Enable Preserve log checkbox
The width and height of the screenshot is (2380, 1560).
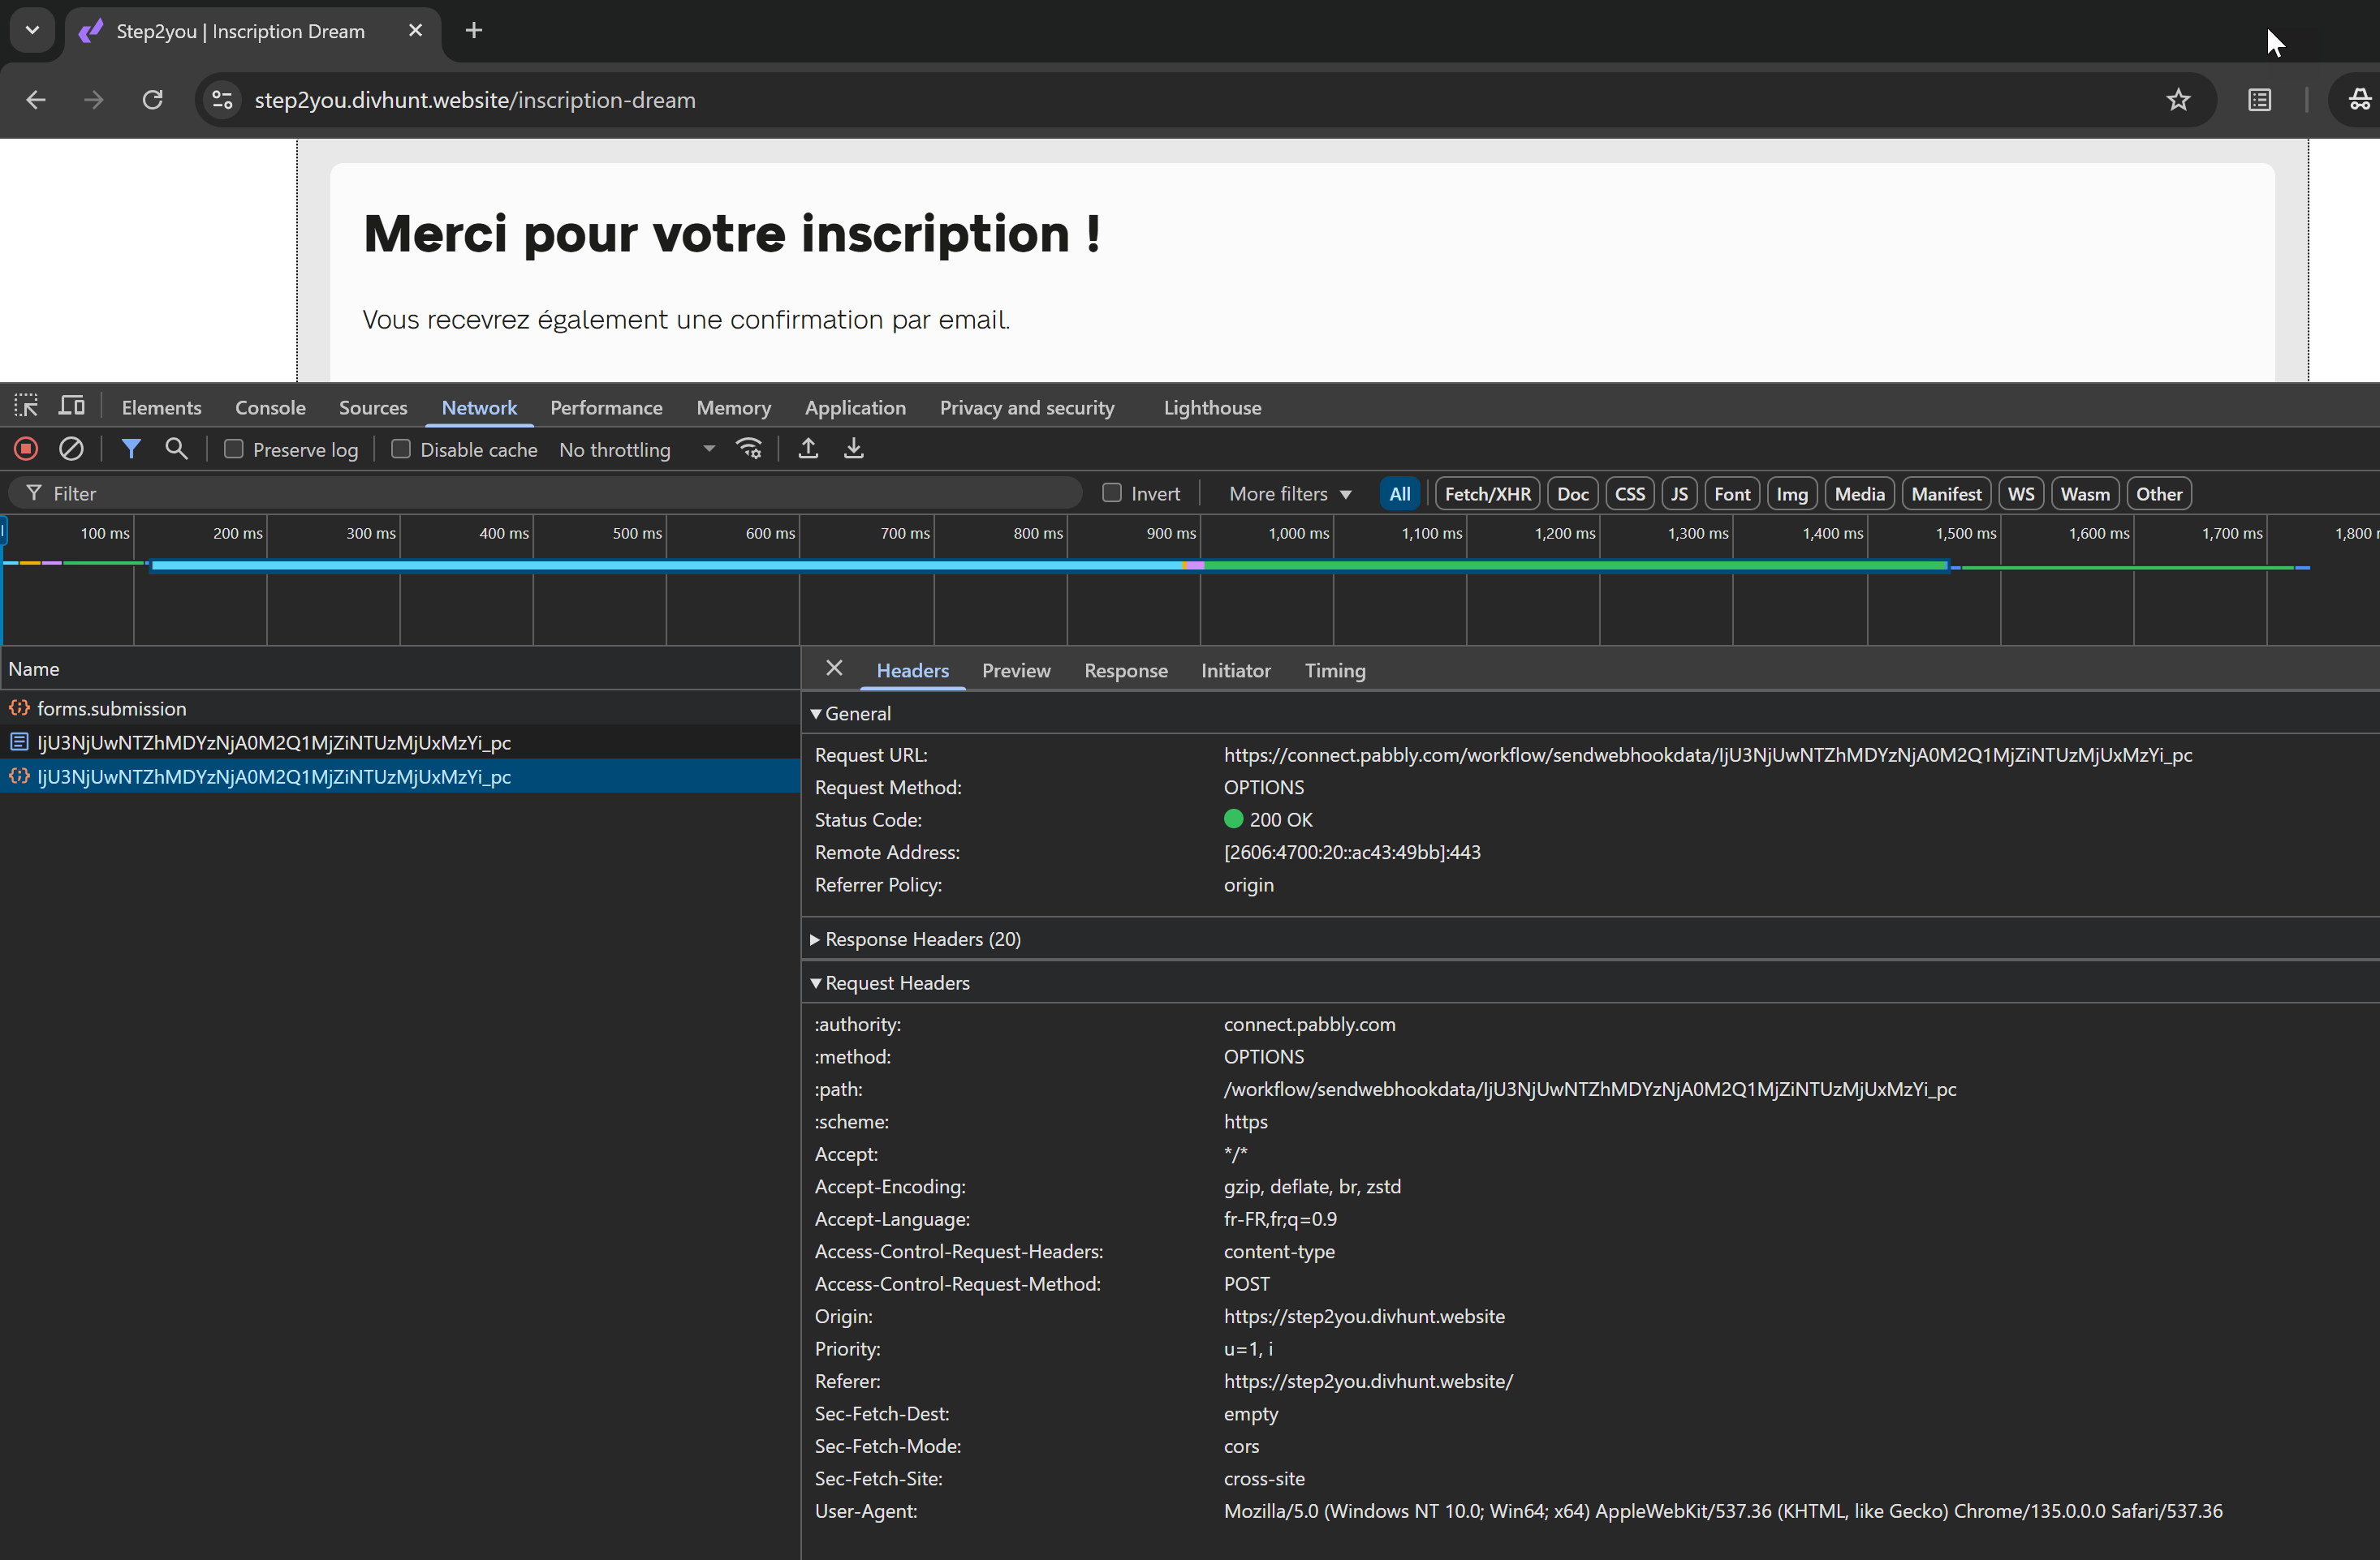click(234, 449)
